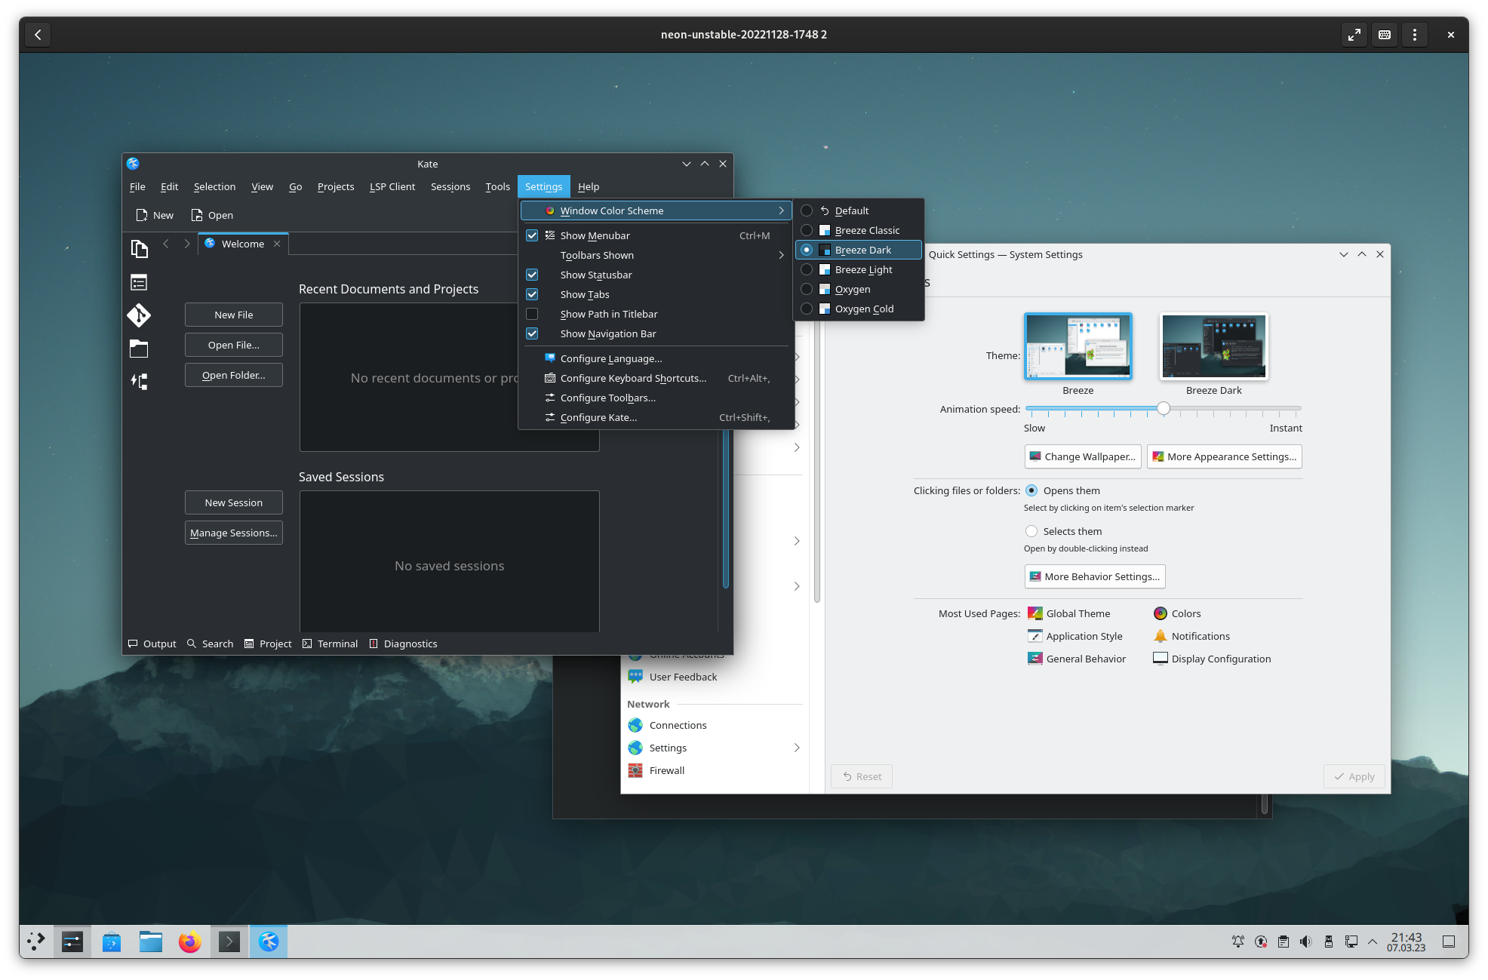Open the Terminal panel in Kate's bottom bar
The width and height of the screenshot is (1488, 980).
click(330, 644)
